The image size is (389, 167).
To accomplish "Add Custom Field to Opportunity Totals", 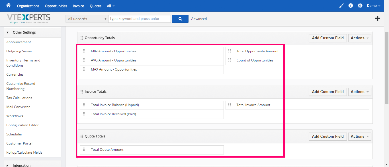I will 328,38.
